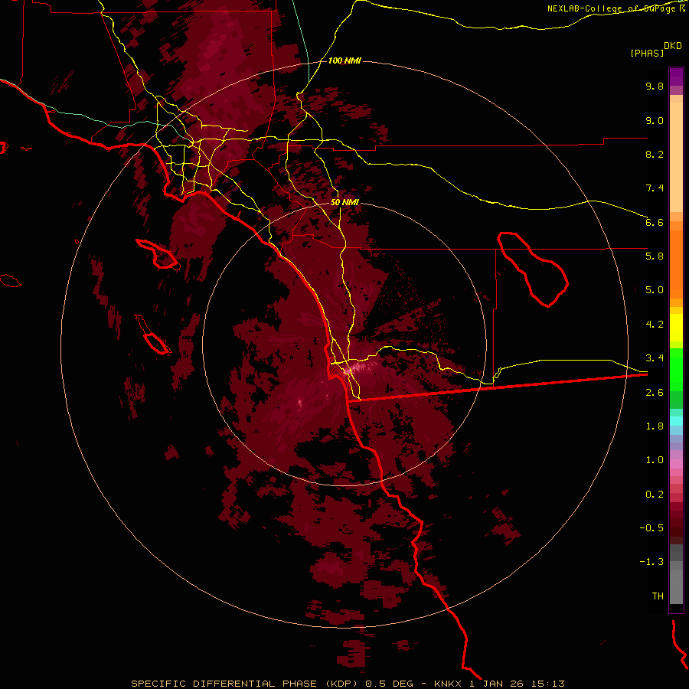Click the 2.6 color scale value

[x=655, y=393]
